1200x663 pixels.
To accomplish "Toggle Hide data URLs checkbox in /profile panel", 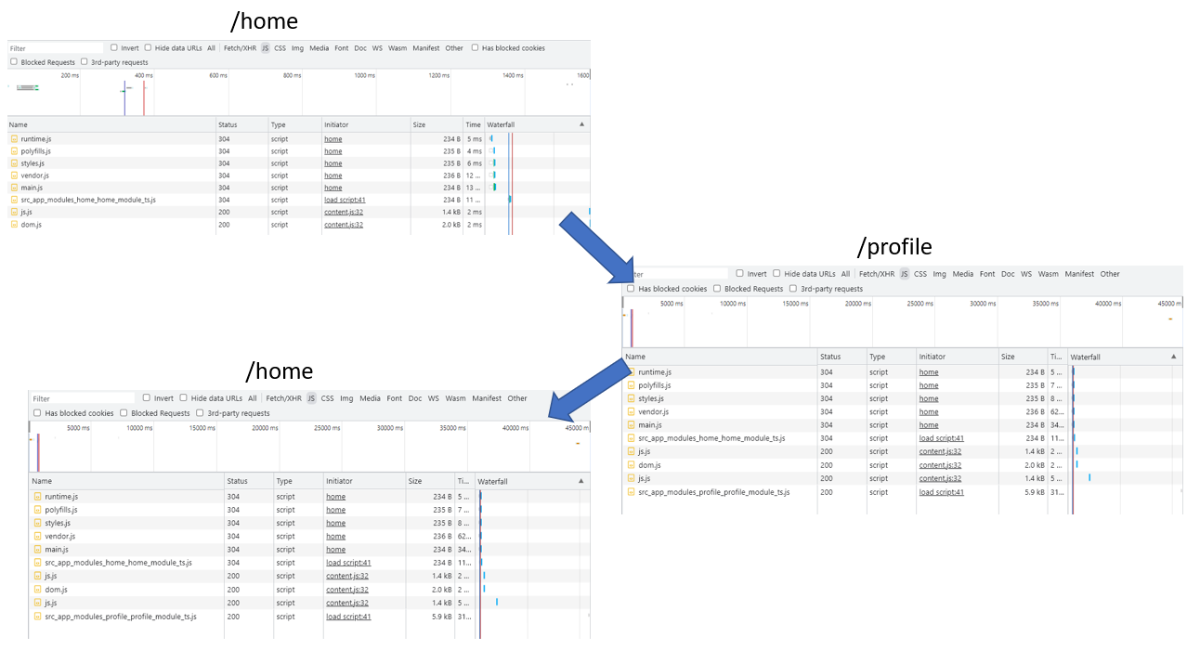I will [x=776, y=274].
